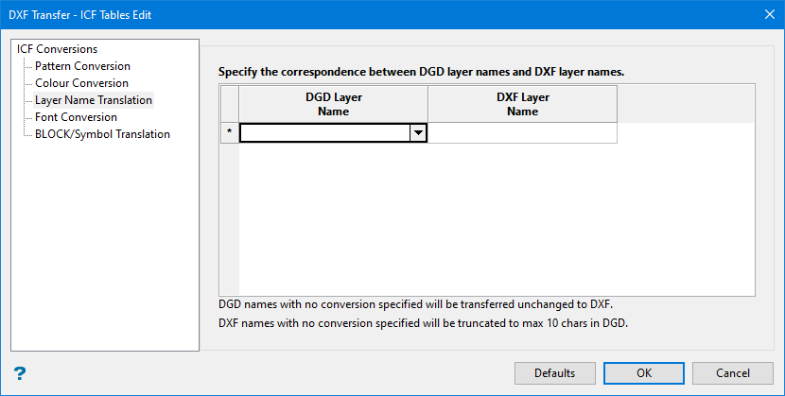Screen dimensions: 785x396
Task: Click the DXF Transfer title bar text
Action: (x=78, y=14)
